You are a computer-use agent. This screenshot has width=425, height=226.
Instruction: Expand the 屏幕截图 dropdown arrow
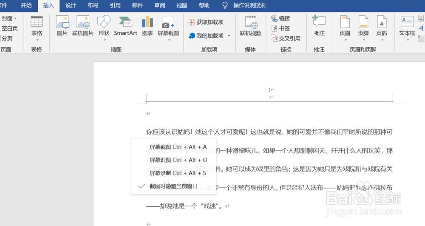tap(169, 40)
